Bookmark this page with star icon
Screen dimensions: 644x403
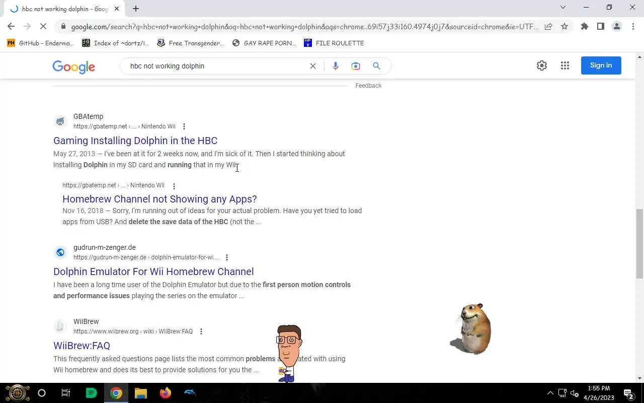pyautogui.click(x=565, y=27)
